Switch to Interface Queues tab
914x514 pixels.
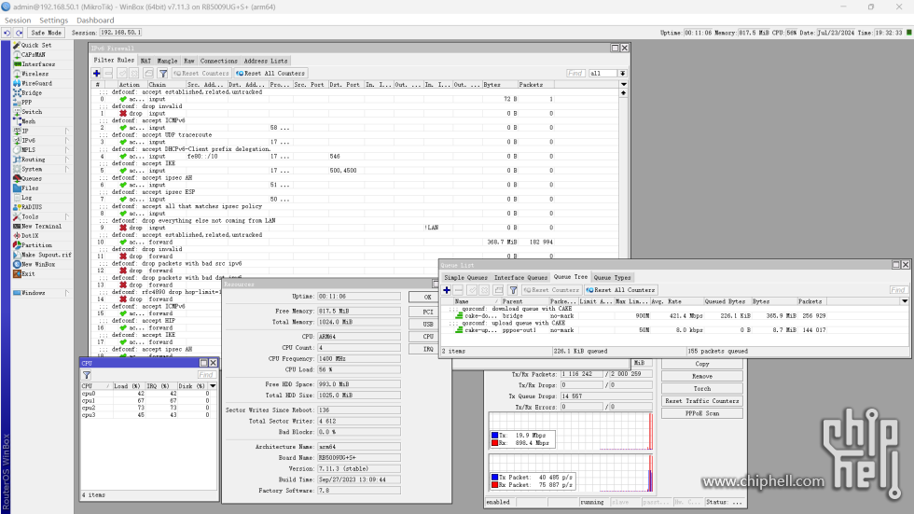tap(520, 277)
